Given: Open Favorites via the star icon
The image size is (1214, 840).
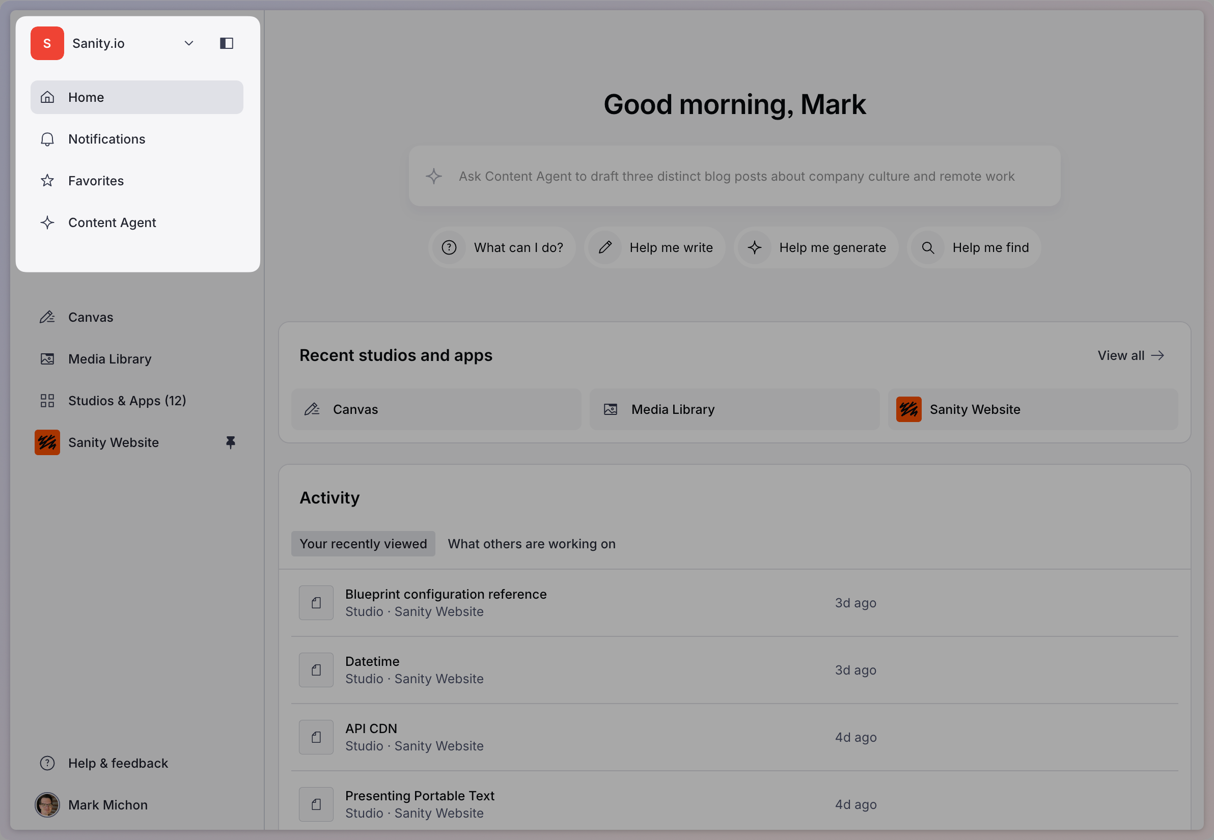Looking at the screenshot, I should coord(47,181).
